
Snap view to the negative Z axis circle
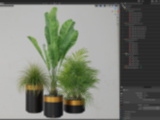(115, 14)
